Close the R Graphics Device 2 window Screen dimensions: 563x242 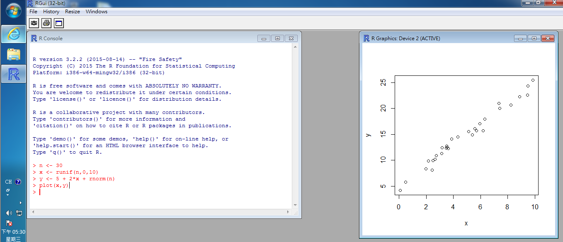click(548, 39)
